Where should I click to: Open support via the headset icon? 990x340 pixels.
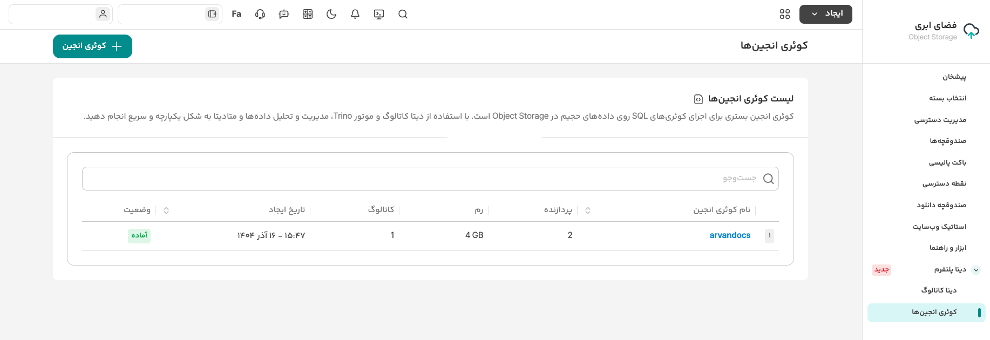point(260,14)
